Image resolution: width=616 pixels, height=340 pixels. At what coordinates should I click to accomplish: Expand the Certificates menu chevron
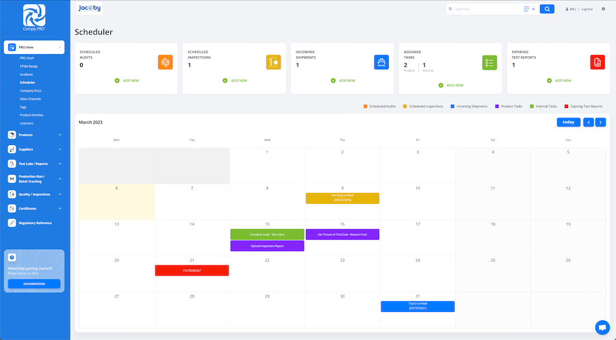coord(60,209)
